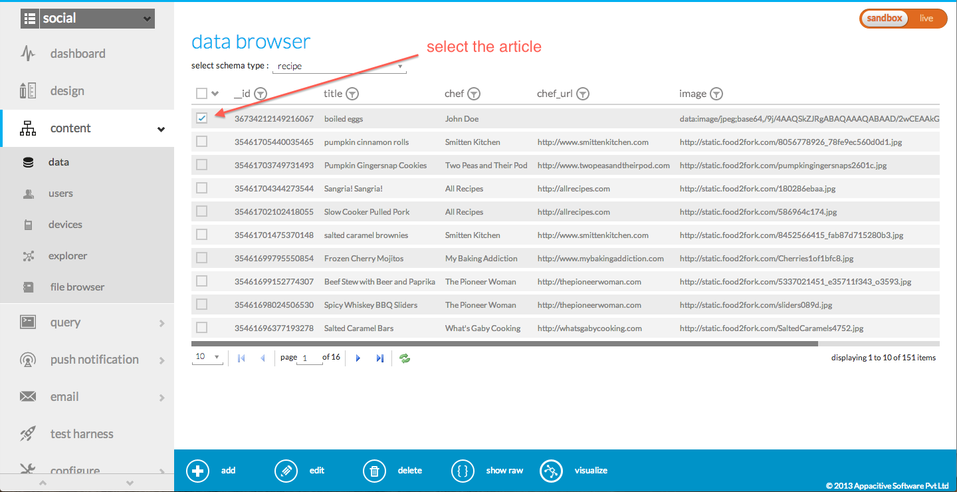This screenshot has width=957, height=492.
Task: Click the add button
Action: (x=211, y=471)
